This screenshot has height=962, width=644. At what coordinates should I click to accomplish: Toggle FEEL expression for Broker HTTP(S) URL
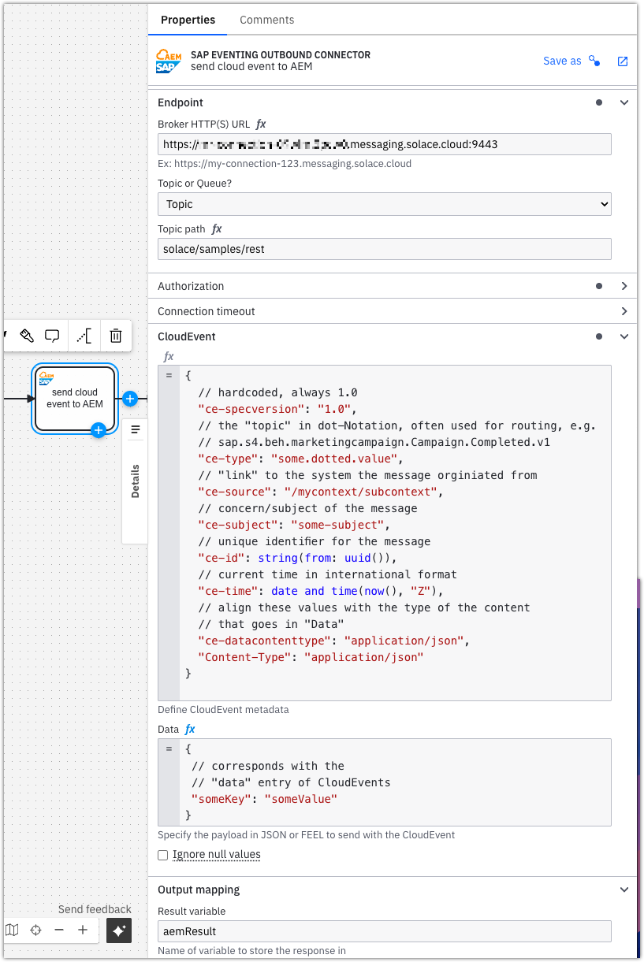(x=261, y=124)
